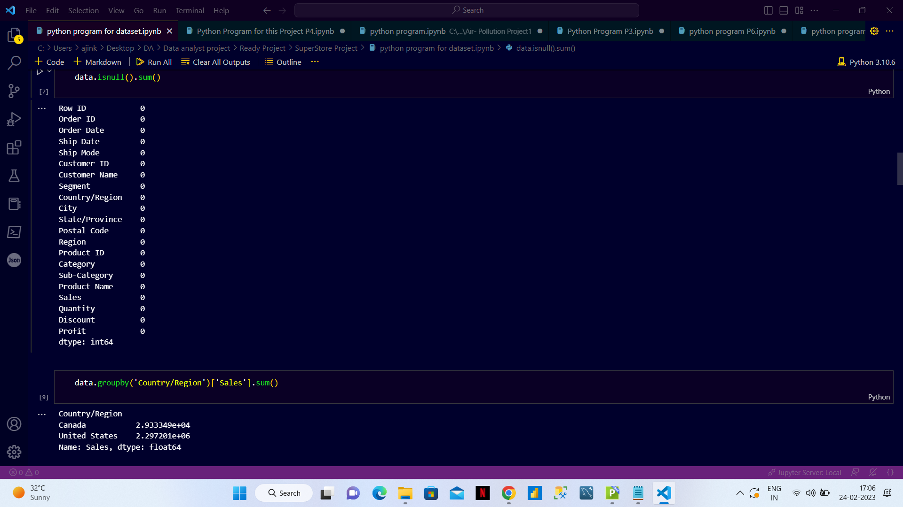Open the Source Control view

14,91
